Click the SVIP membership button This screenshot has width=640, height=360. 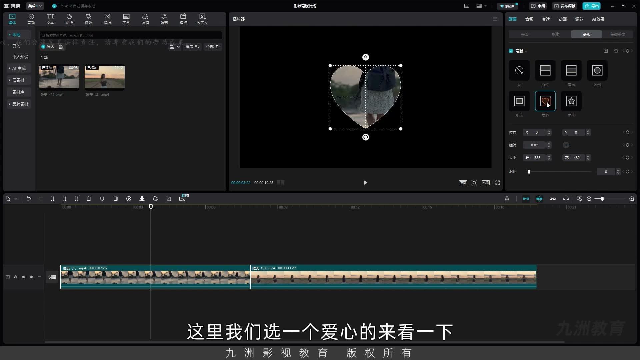(x=507, y=6)
